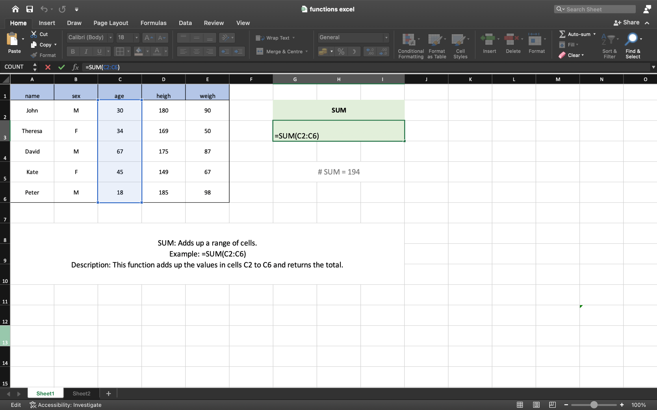Confirm formula with the green checkmark
This screenshot has width=657, height=410.
coord(62,67)
